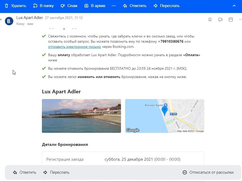Move the email via В папку
The image size is (242, 182).
(x=43, y=6)
